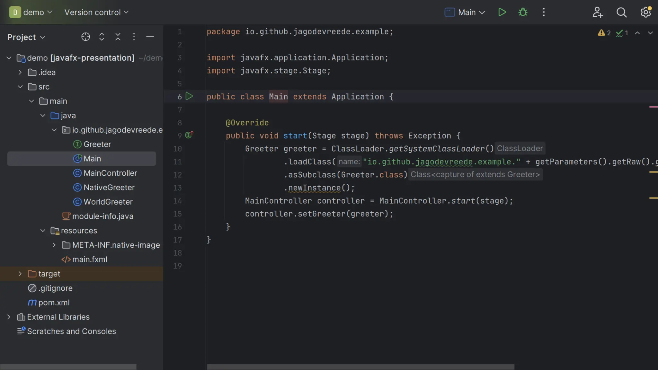Collapse all in the Project panel
The image size is (658, 370).
coord(118,37)
